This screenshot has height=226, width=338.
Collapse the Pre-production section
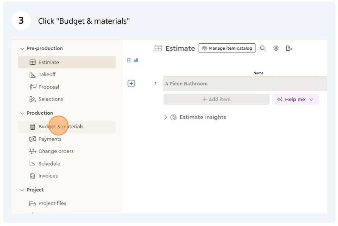click(23, 49)
